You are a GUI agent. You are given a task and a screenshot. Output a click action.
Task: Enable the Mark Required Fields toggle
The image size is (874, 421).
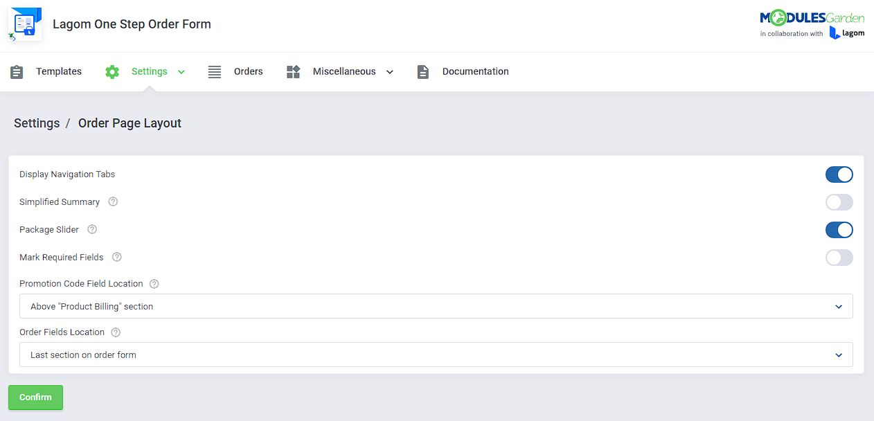click(x=839, y=258)
